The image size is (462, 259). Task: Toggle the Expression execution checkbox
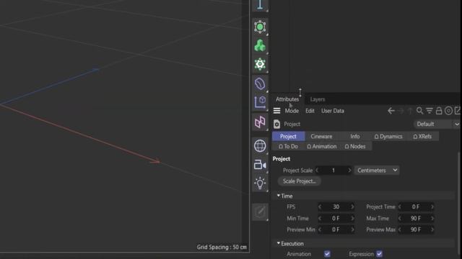click(x=379, y=254)
